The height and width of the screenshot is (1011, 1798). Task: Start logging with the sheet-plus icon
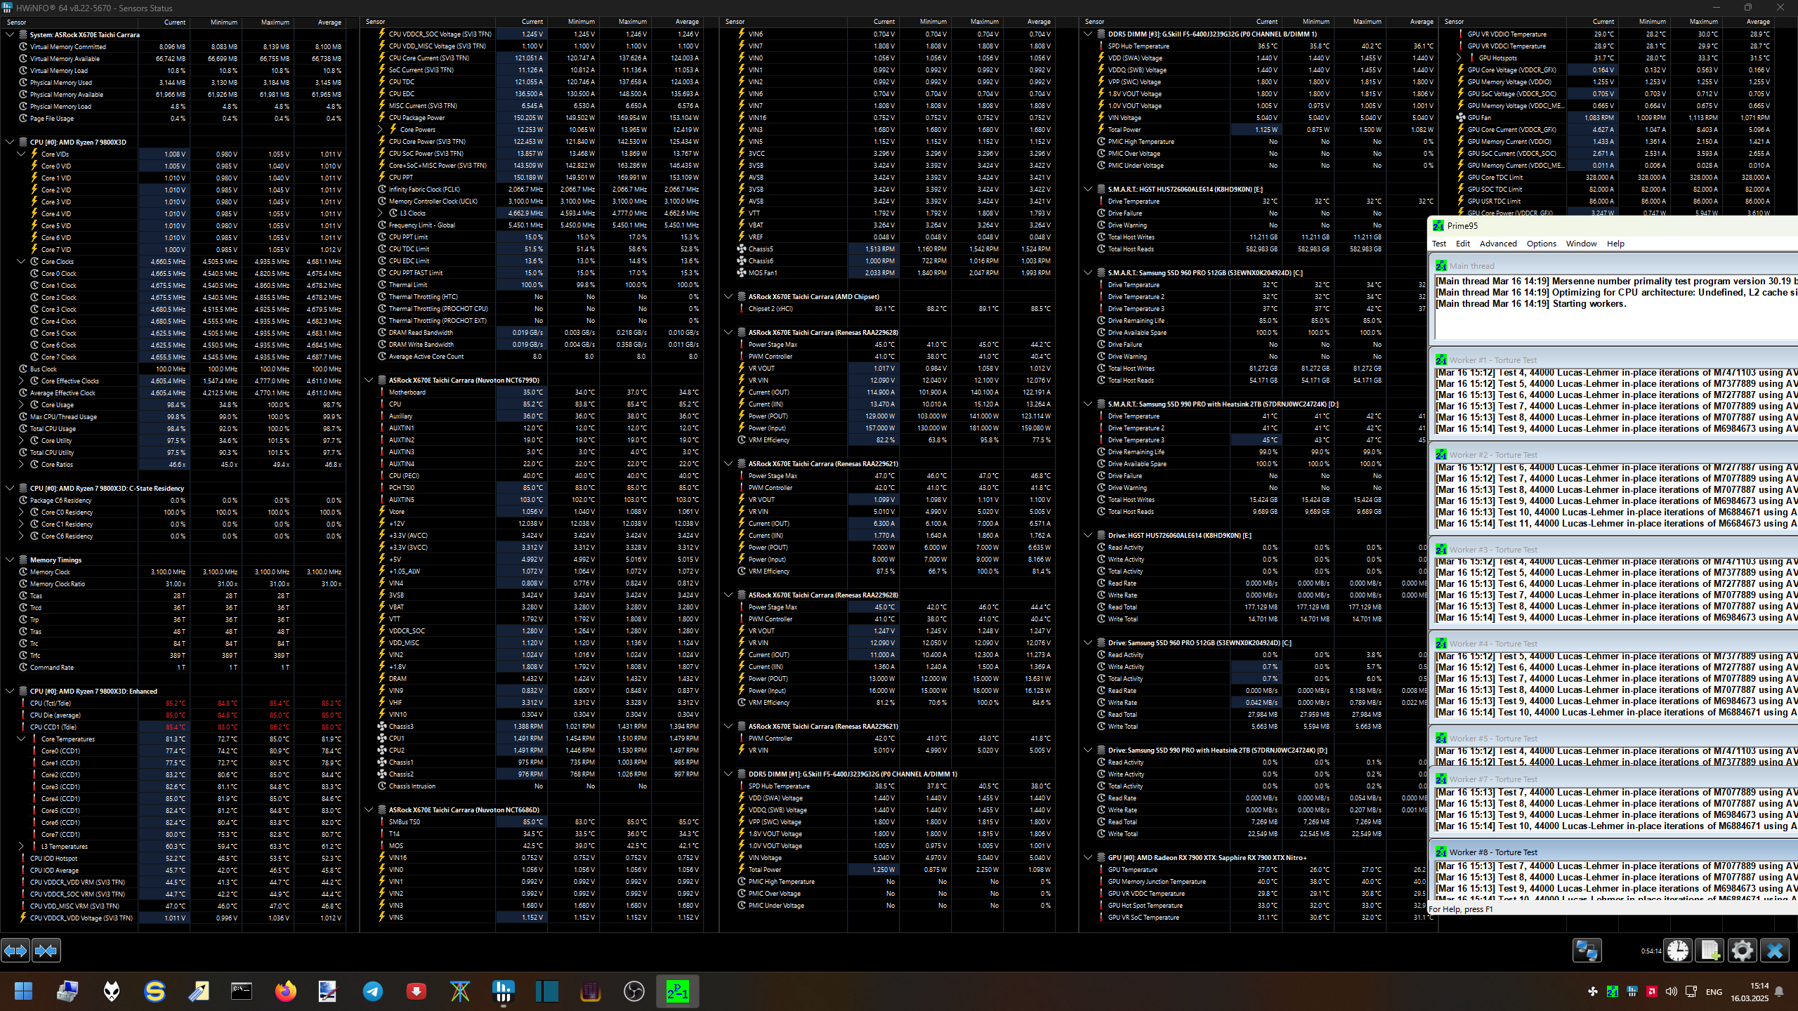click(1710, 951)
